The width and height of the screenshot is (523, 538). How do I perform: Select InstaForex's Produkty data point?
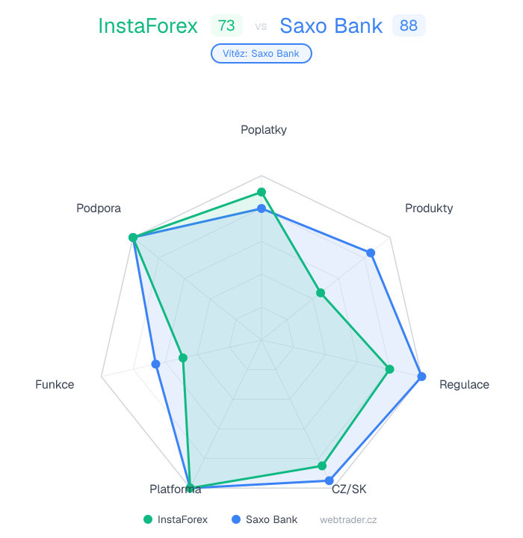click(x=320, y=293)
